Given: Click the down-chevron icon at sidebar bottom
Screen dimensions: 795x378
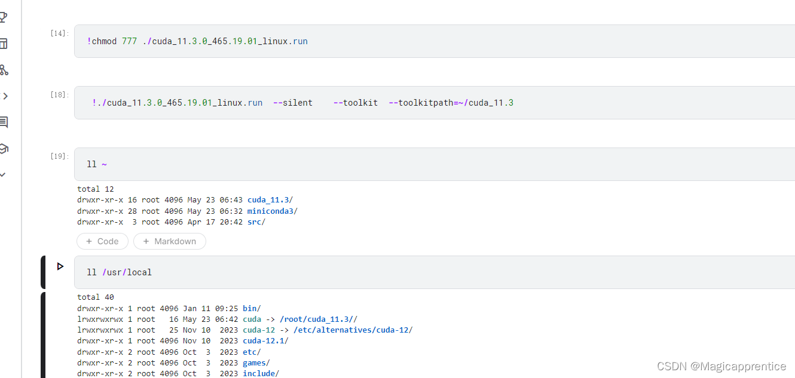Looking at the screenshot, I should 4,174.
